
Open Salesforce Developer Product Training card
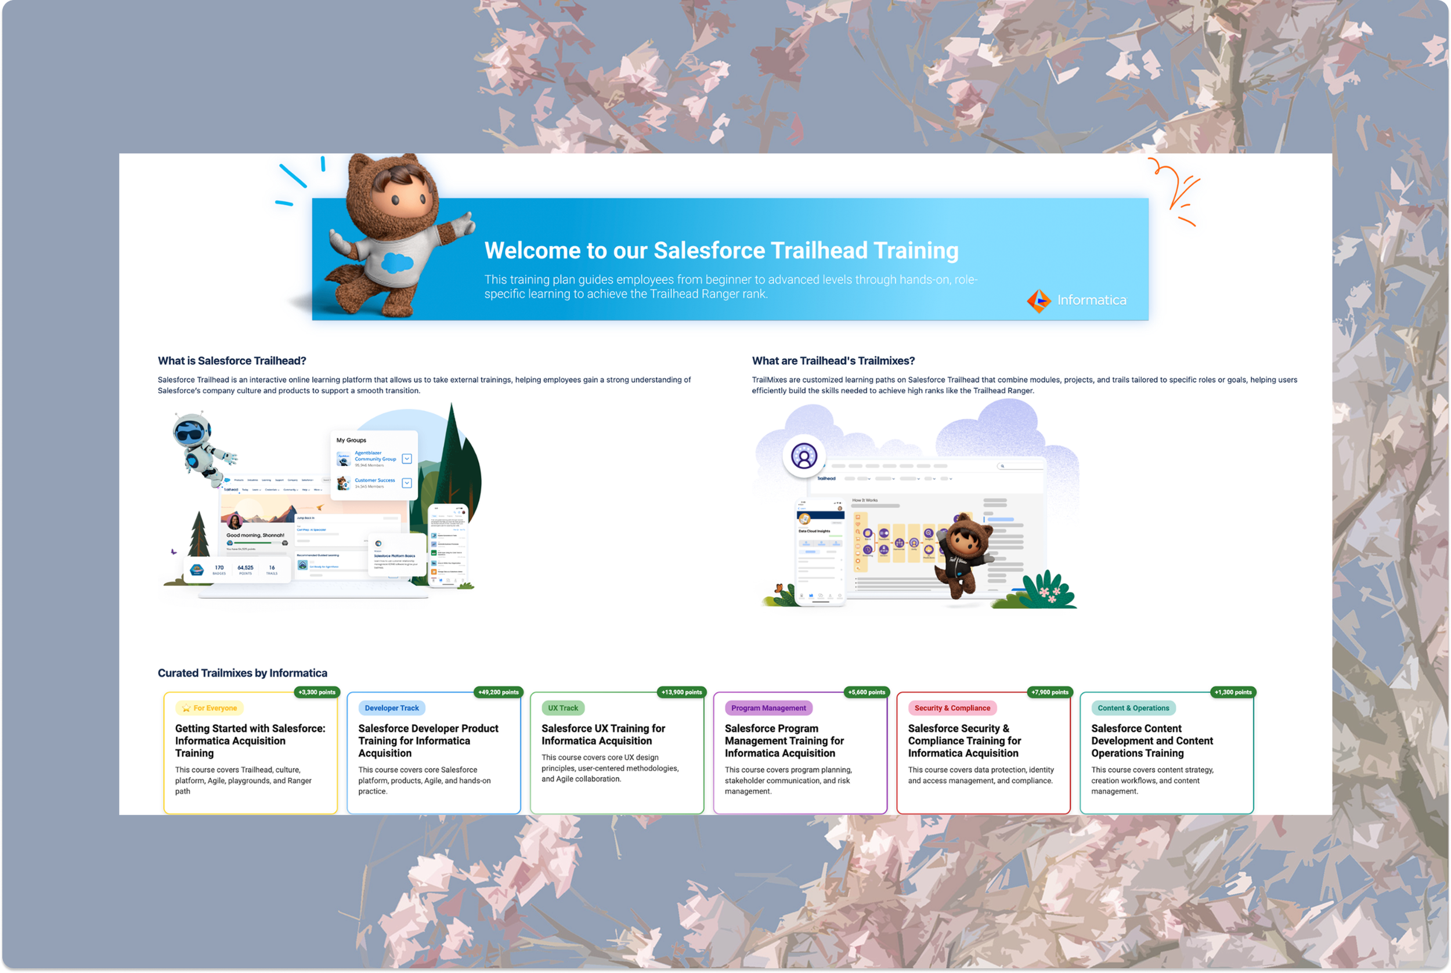tap(434, 753)
